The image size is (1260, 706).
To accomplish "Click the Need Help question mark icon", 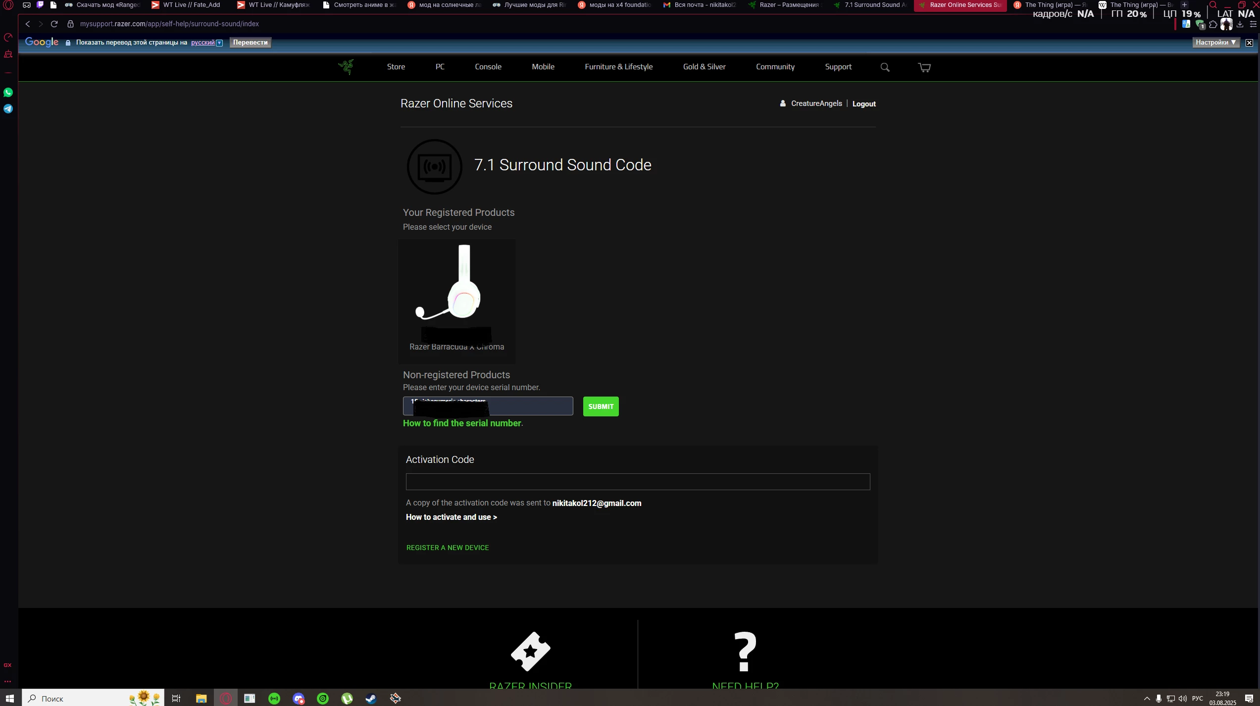I will coord(745,651).
